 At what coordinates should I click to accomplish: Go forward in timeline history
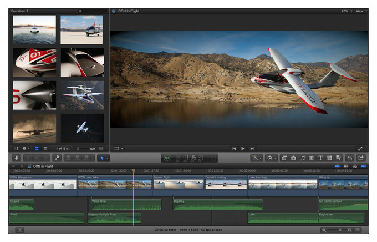pyautogui.click(x=22, y=166)
